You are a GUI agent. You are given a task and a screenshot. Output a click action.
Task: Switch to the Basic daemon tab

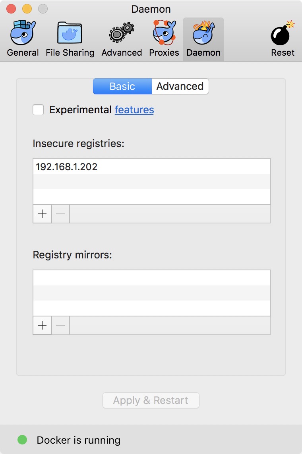122,86
